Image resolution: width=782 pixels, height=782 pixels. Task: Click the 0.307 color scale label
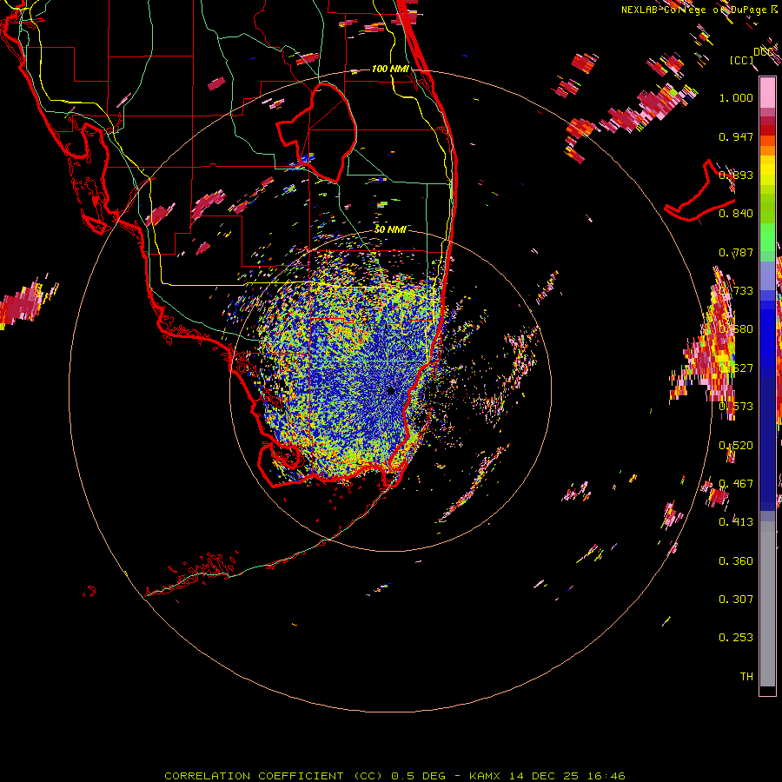(736, 600)
